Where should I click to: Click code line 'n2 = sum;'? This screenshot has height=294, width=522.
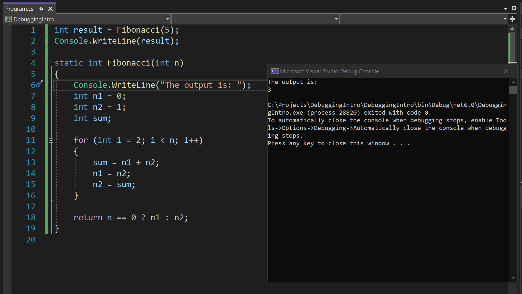pyautogui.click(x=114, y=184)
